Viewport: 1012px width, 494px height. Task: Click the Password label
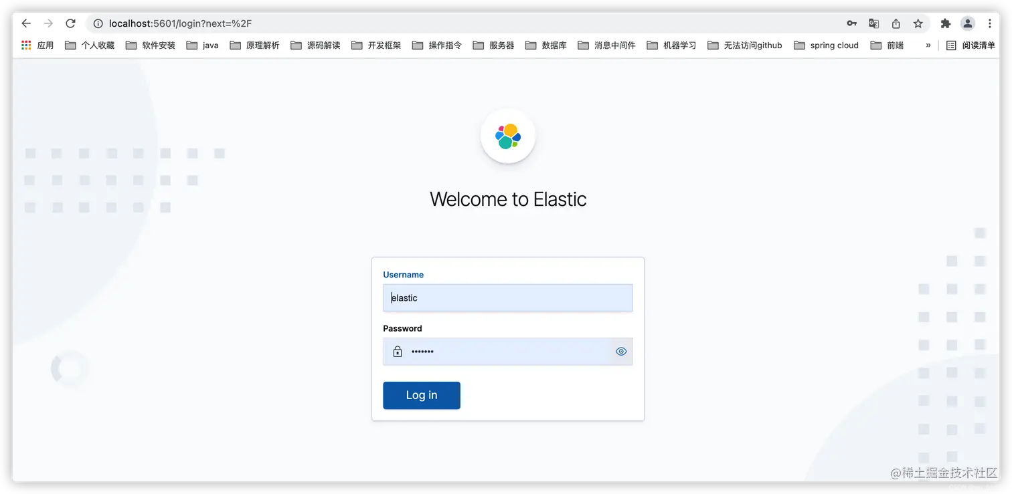click(x=402, y=328)
